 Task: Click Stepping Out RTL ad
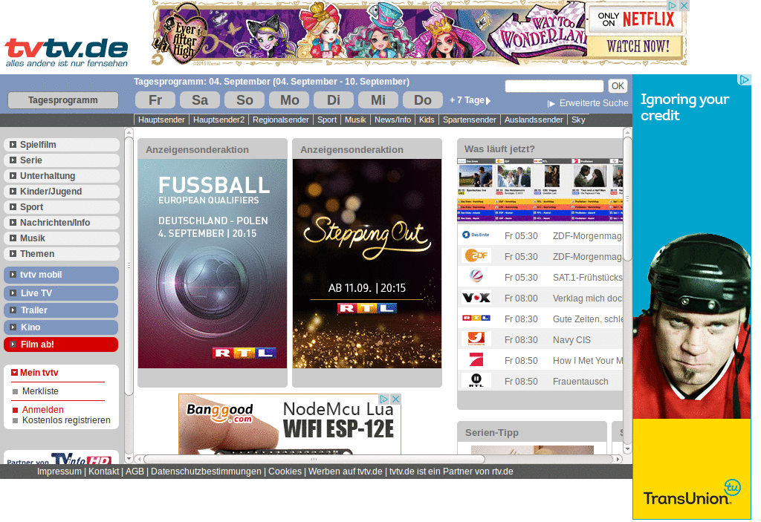367,264
